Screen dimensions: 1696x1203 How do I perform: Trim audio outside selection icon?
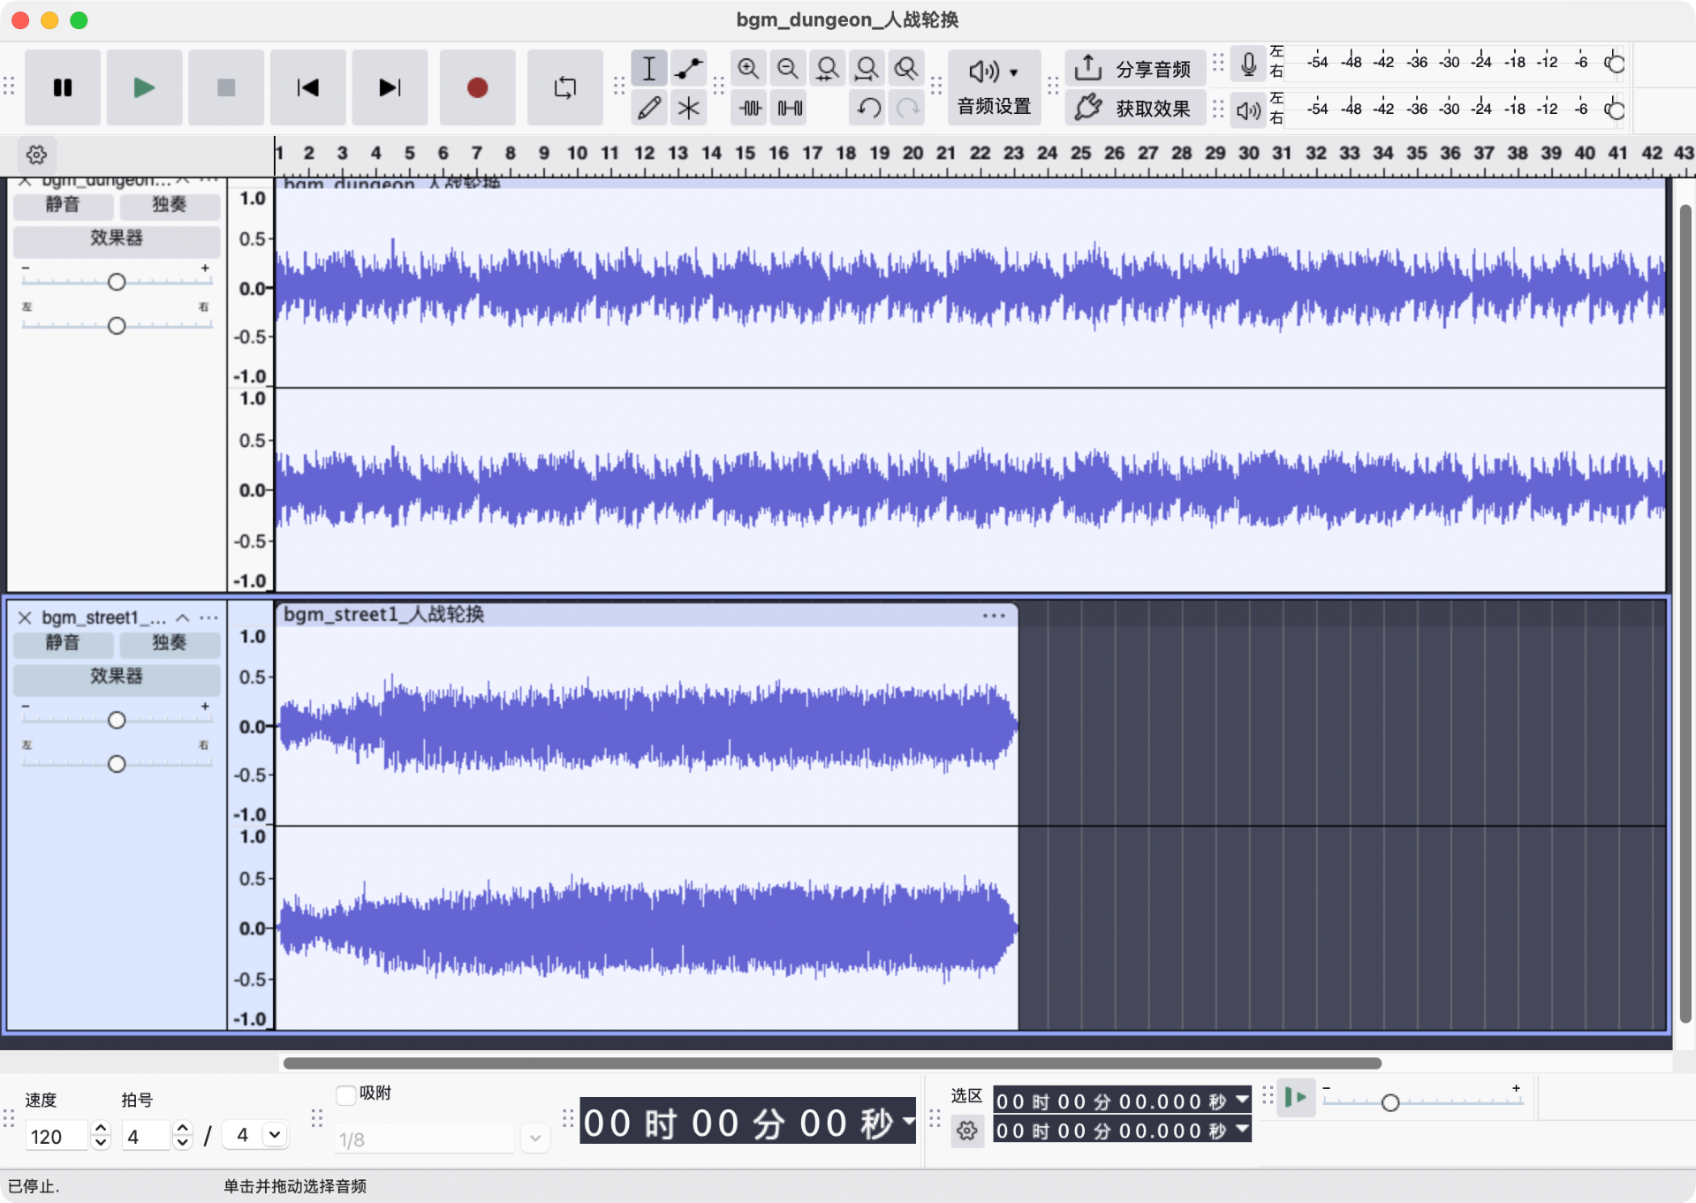tap(750, 108)
